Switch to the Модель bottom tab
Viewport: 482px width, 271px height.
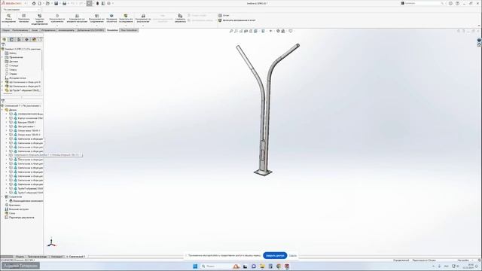[20, 256]
